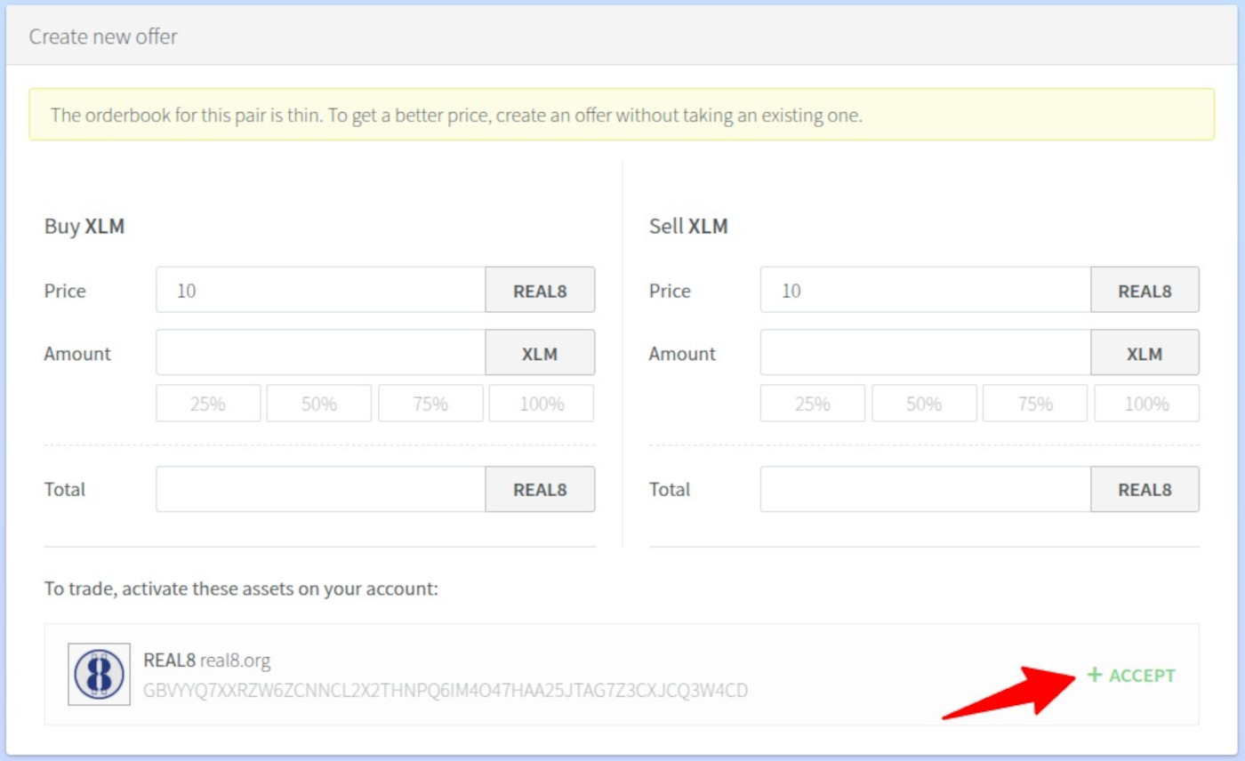Select 25% under Buy XLM

click(208, 404)
